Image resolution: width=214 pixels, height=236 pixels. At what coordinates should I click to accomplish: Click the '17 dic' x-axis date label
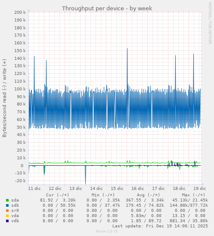158,189
